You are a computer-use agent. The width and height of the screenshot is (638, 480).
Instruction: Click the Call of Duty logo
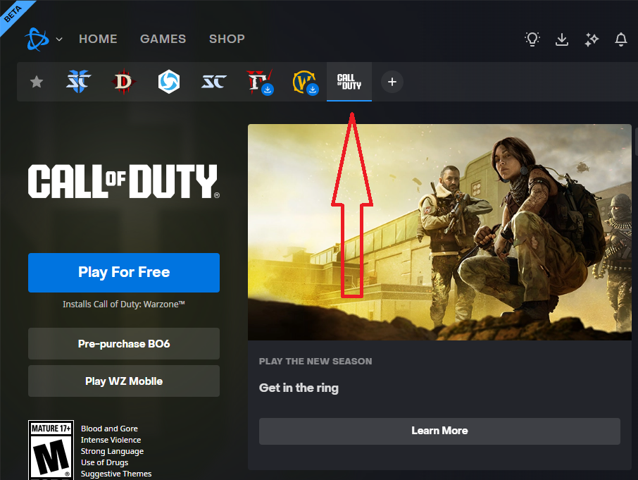pyautogui.click(x=124, y=181)
